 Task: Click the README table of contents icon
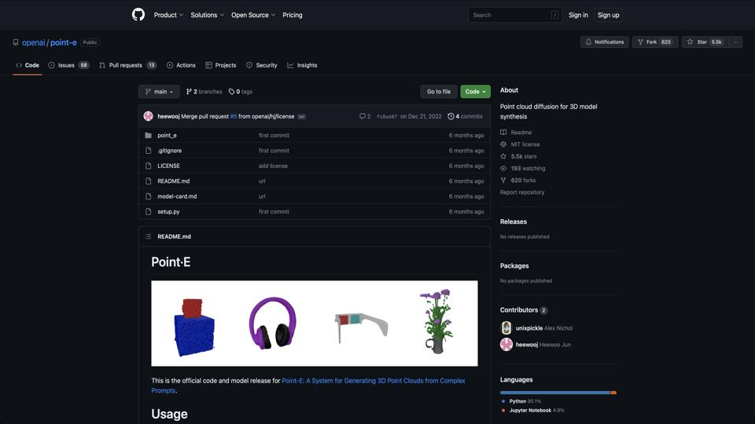tap(148, 236)
